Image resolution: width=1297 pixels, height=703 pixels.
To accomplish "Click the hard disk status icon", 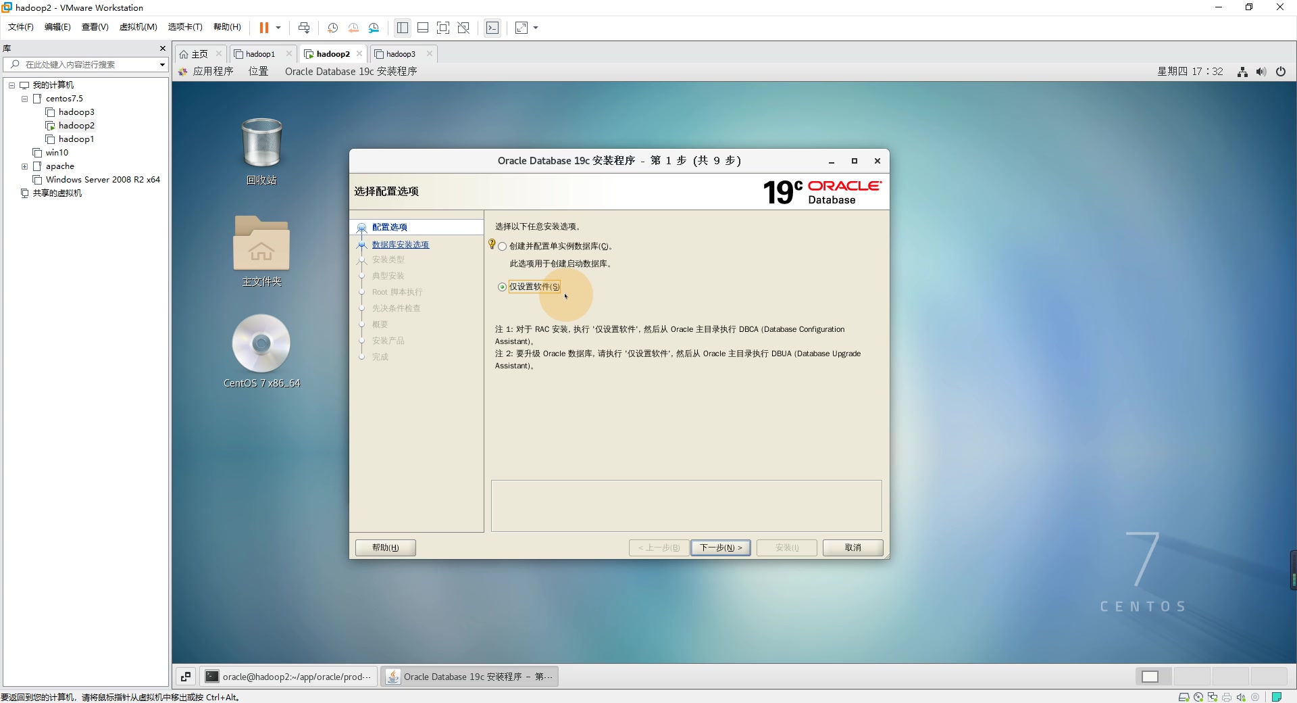I will pyautogui.click(x=1184, y=697).
